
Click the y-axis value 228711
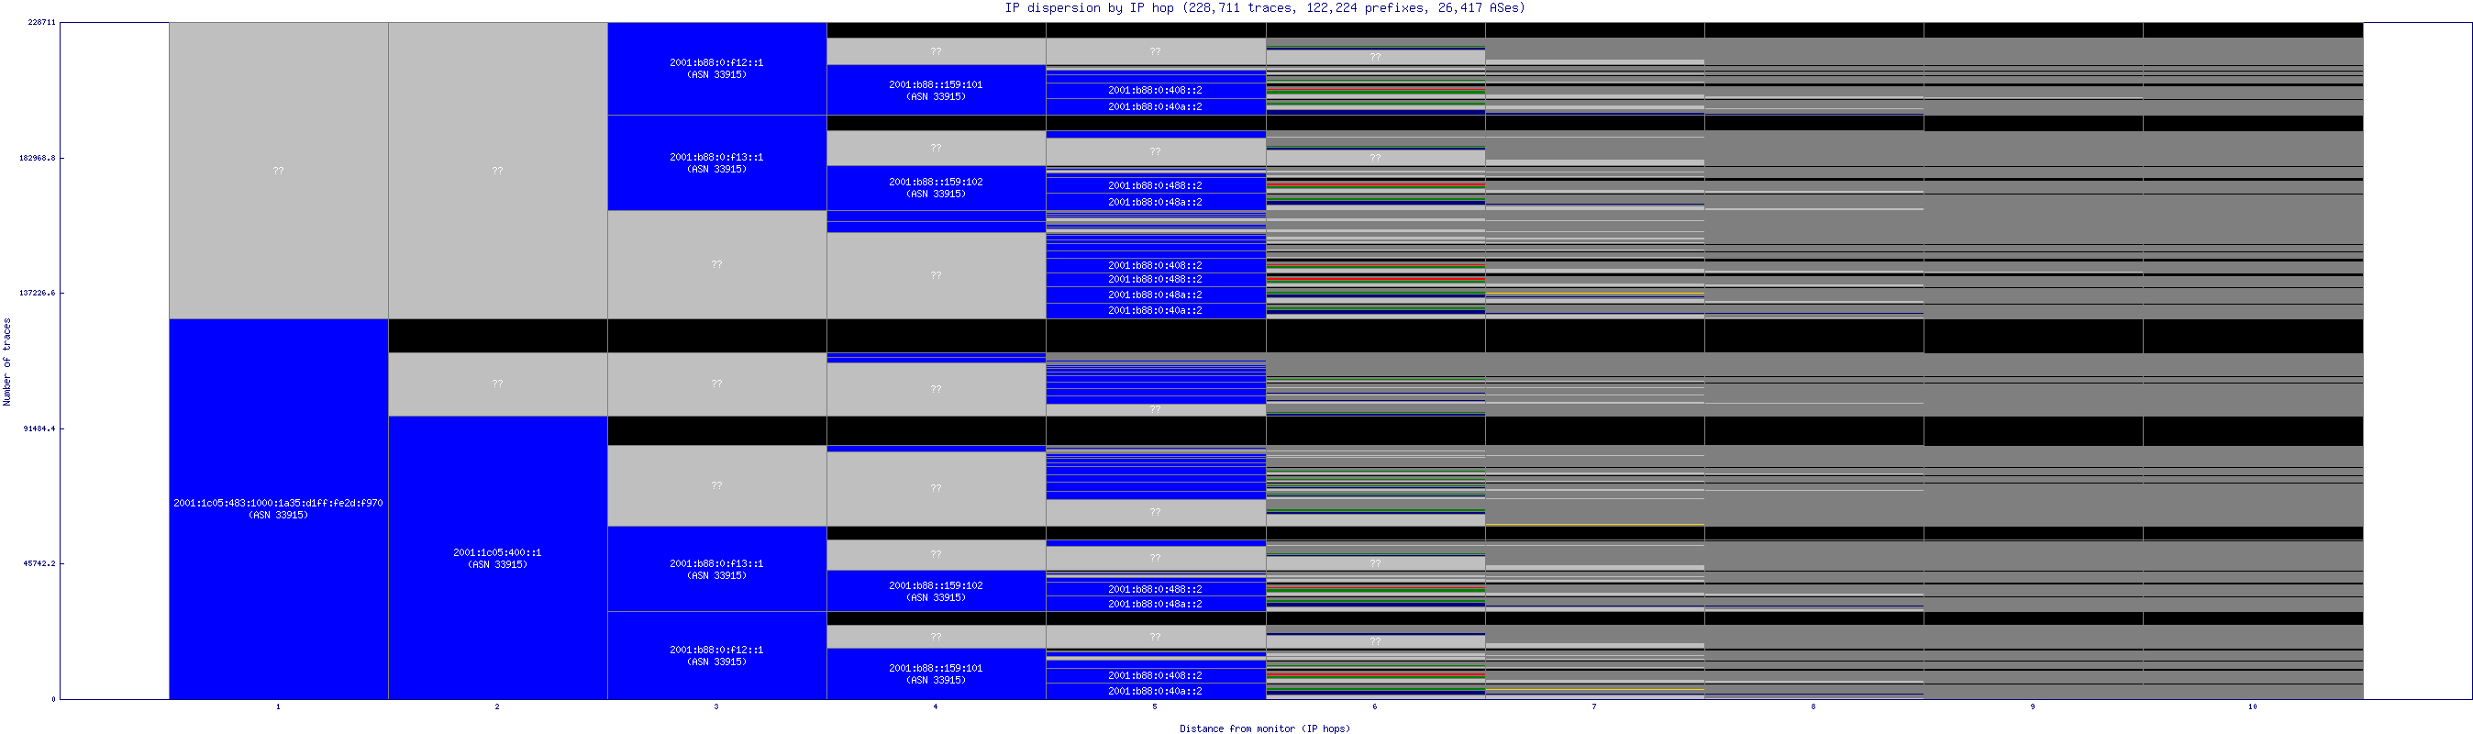point(41,22)
